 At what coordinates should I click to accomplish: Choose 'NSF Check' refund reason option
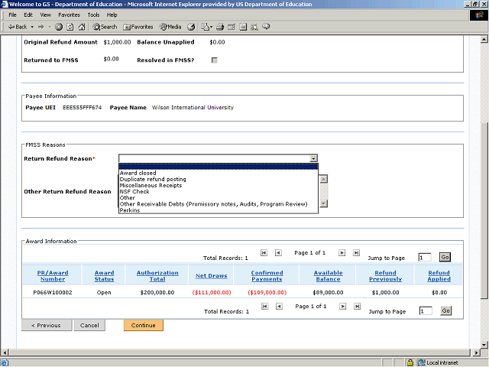tap(134, 191)
